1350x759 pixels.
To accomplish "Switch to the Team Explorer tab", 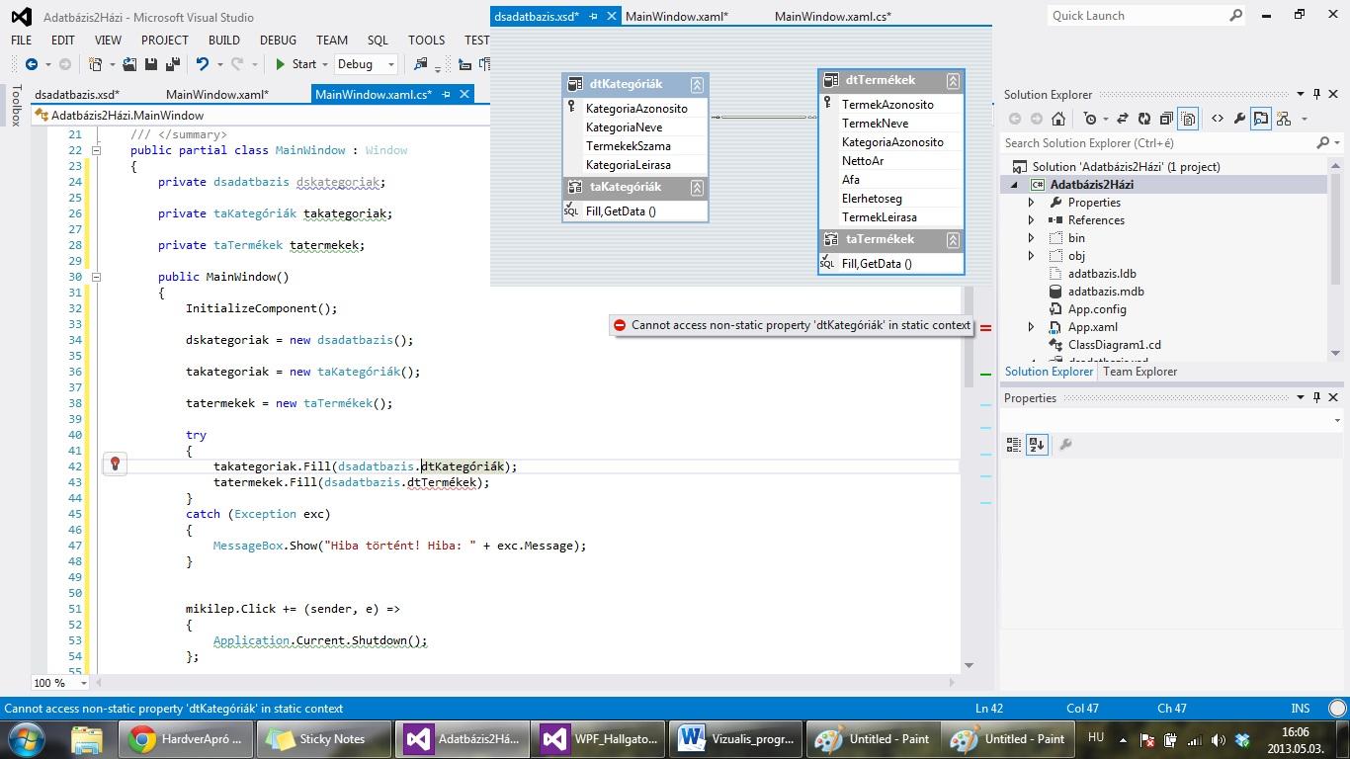I will (x=1139, y=372).
